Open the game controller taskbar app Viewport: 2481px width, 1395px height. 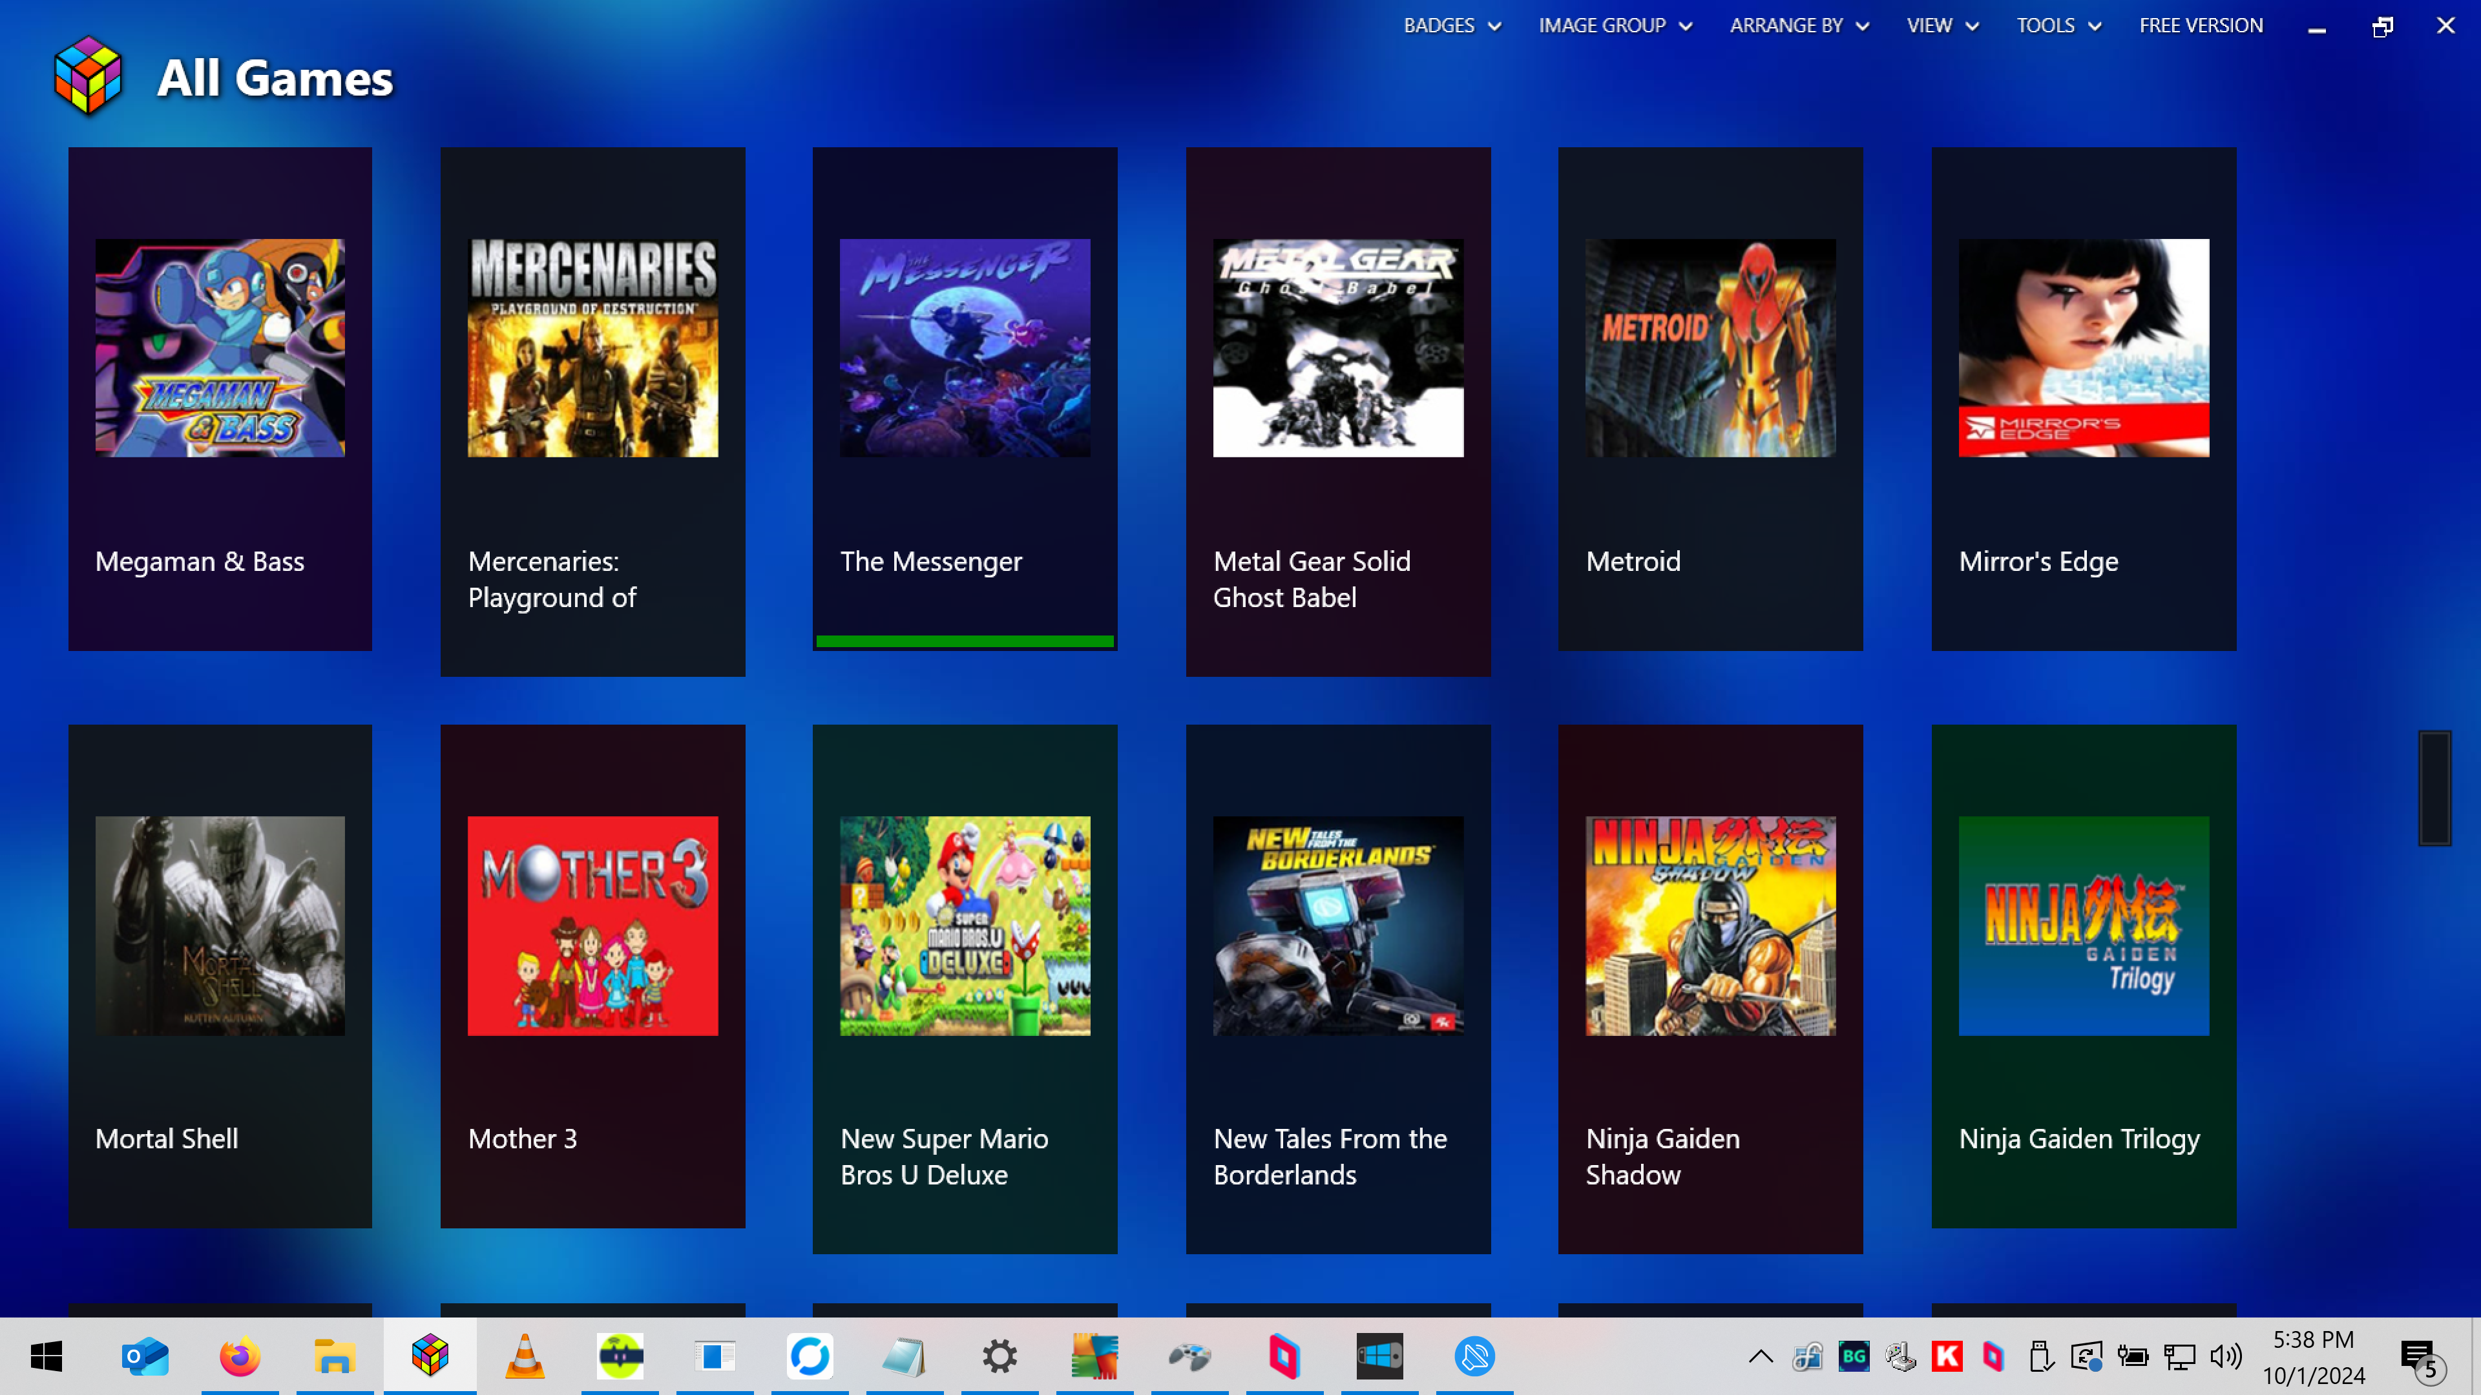(x=1189, y=1356)
